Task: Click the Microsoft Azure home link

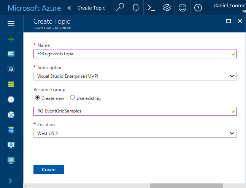Action: 33,8
